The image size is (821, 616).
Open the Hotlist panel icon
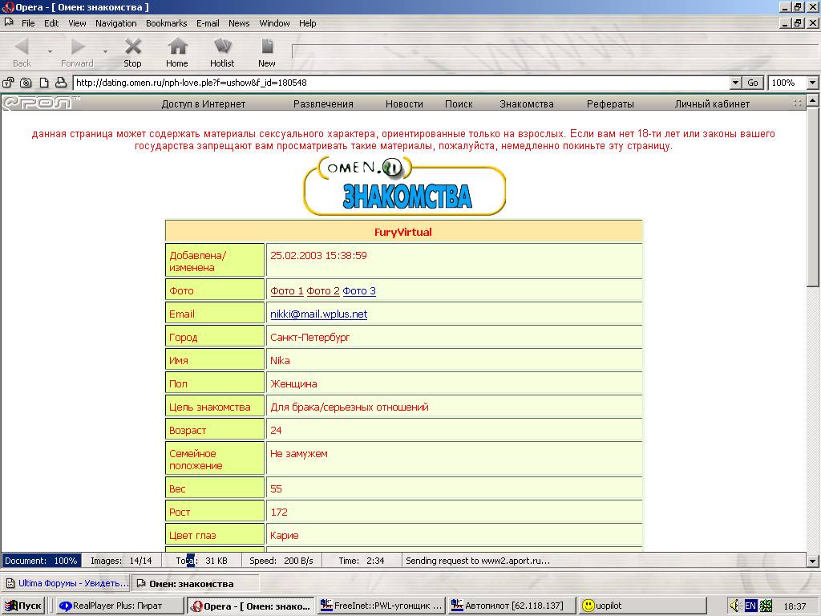[x=222, y=52]
